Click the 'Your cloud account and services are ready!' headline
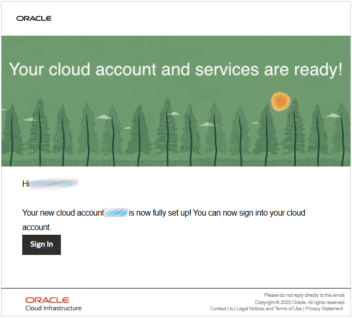The height and width of the screenshot is (318, 352). click(x=176, y=69)
